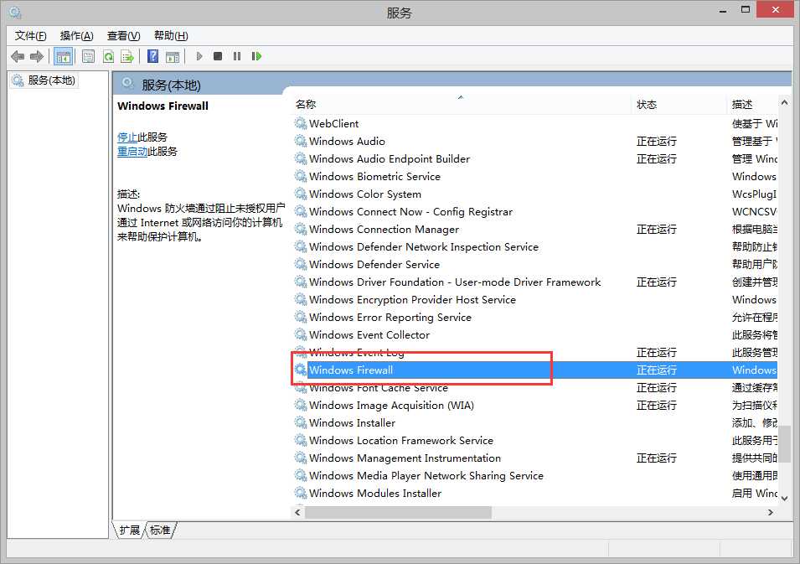Select Windows Image Acquisition (WIA)

click(534, 406)
